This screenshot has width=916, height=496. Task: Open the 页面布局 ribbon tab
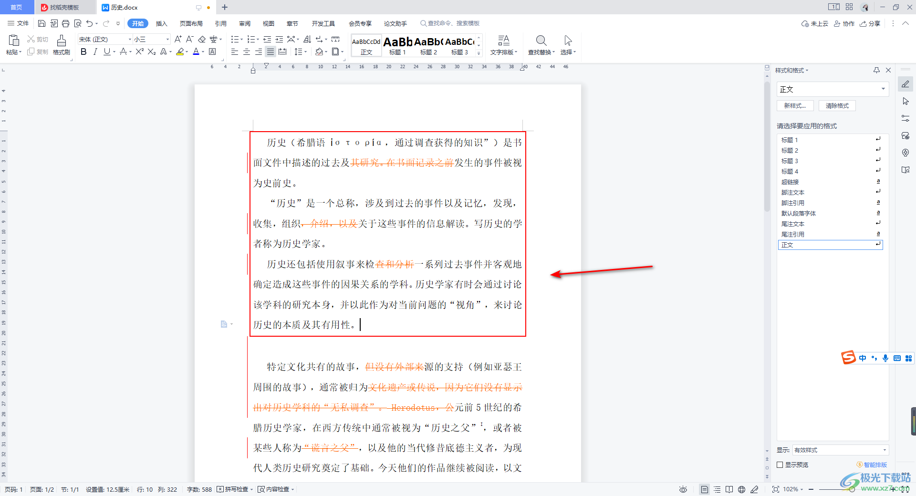(191, 23)
